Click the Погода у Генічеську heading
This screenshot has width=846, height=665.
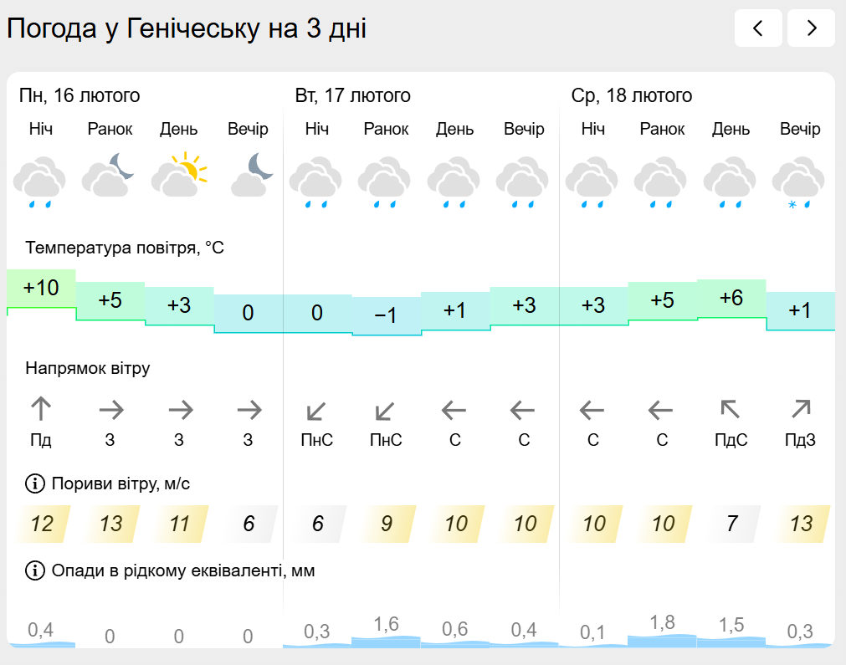pyautogui.click(x=187, y=29)
